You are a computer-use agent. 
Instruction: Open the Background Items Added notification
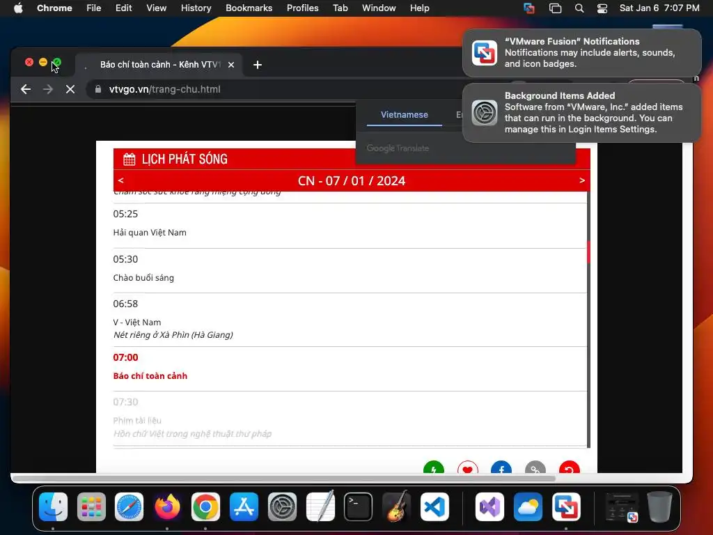(x=581, y=112)
